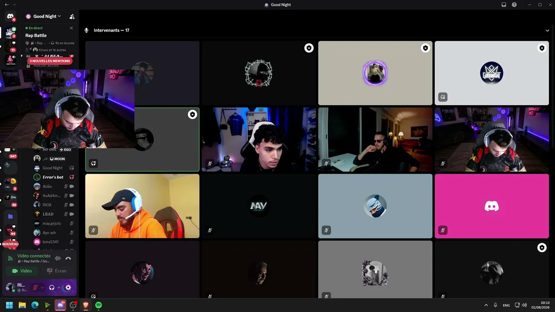This screenshot has height=312, width=555.
Task: Select the GoodNight logo participant tile
Action: pyautogui.click(x=492, y=73)
